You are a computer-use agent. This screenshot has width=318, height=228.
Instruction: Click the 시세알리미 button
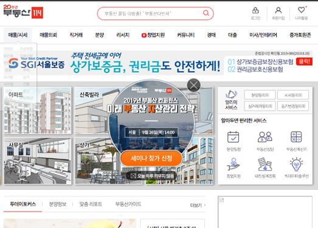[293, 95]
